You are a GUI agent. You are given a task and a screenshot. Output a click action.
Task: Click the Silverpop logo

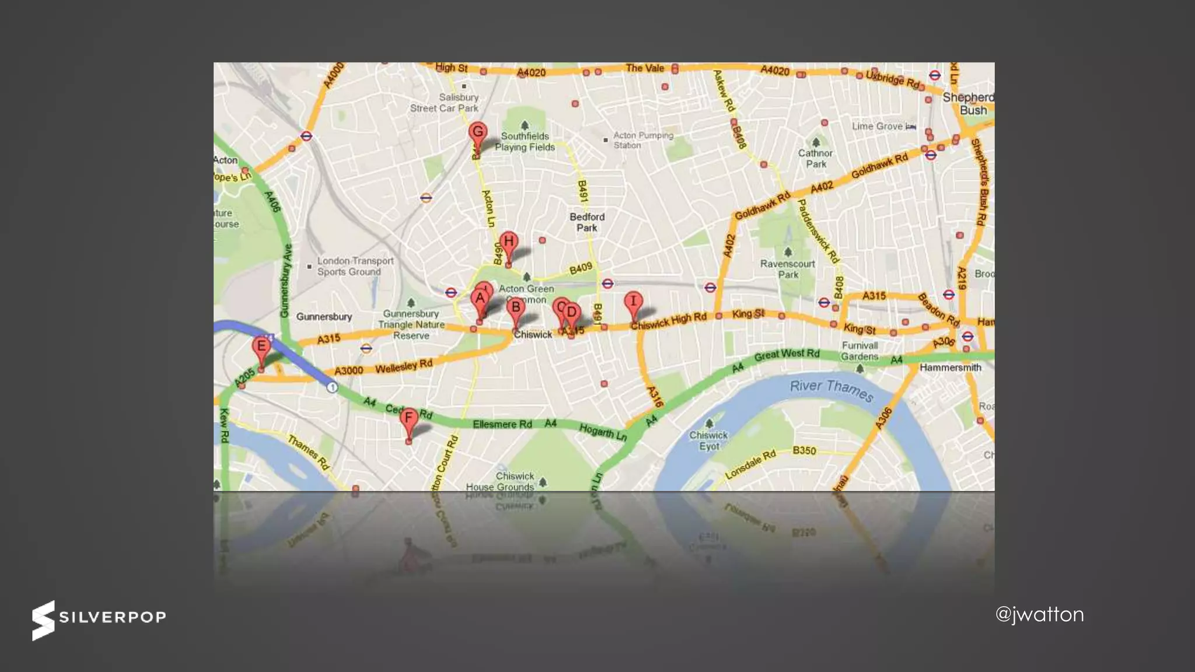click(99, 620)
